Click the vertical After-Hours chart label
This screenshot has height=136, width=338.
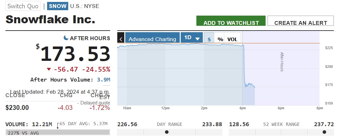pos(282,62)
